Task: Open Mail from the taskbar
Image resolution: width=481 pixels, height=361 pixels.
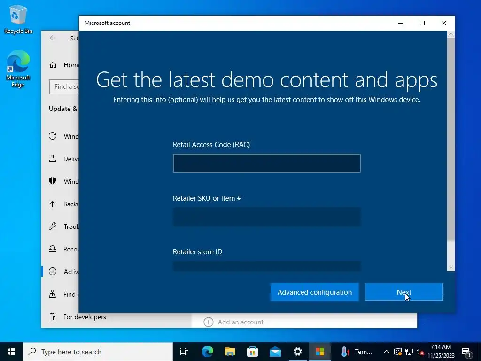Action: (275, 352)
